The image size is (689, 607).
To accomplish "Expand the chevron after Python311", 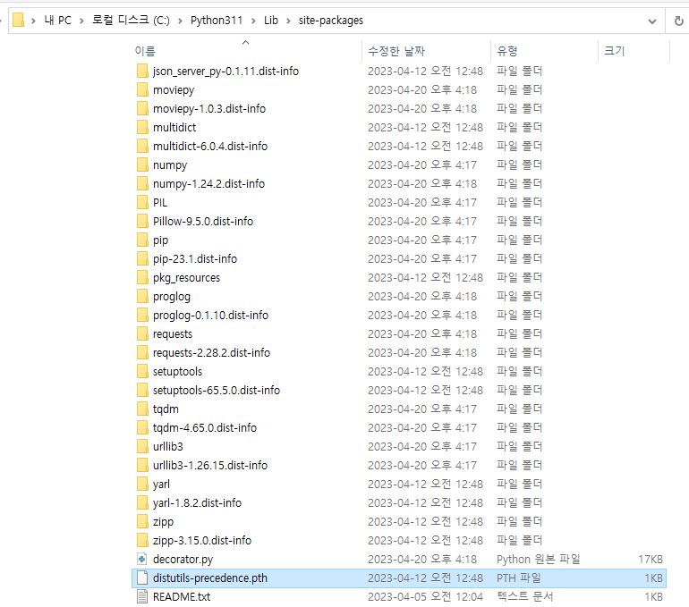I will point(253,21).
